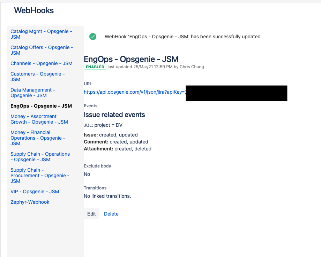Click the 'No' value under Exclude body
The image size is (321, 257).
pyautogui.click(x=87, y=174)
